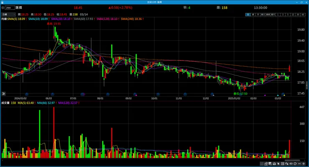Zoom in chart with plus icon

tap(304, 164)
